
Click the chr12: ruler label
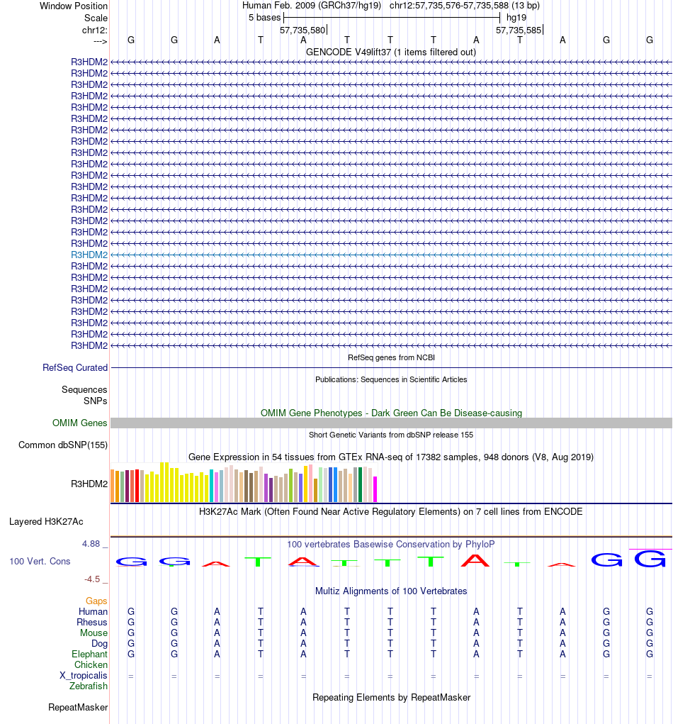[x=94, y=30]
